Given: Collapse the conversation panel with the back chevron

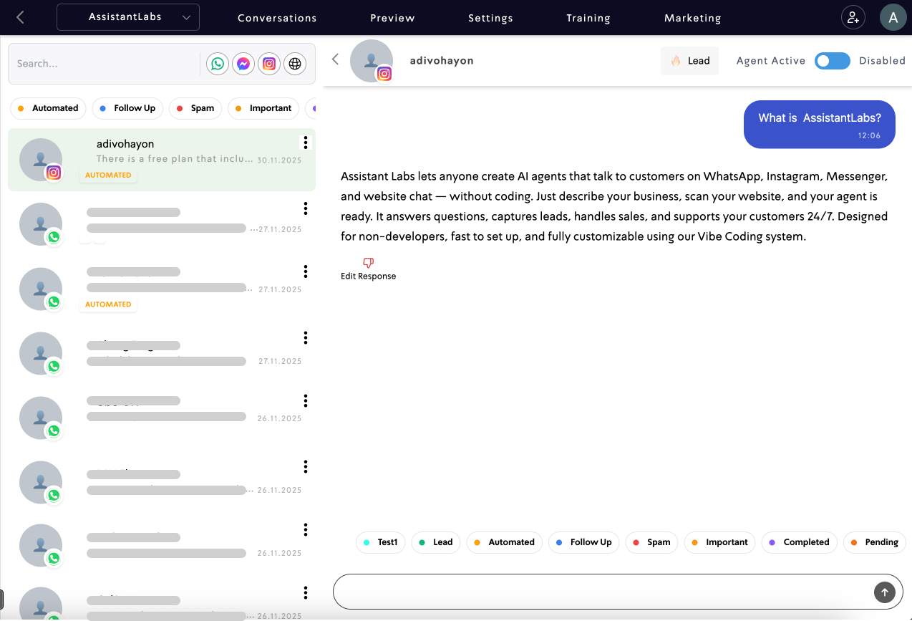Looking at the screenshot, I should [x=335, y=60].
